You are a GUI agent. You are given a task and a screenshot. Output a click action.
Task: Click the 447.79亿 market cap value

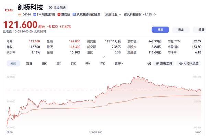(154, 41)
